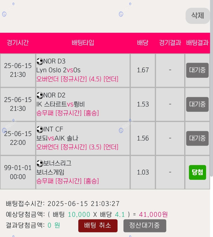This screenshot has height=237, width=213.
Task: Click the 오버언더 (4.5) 언더 bet type text
Action: (77, 79)
